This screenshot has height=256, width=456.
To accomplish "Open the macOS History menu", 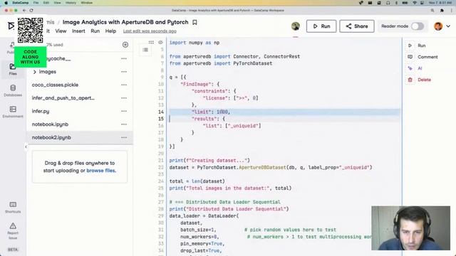I will pos(71,3).
